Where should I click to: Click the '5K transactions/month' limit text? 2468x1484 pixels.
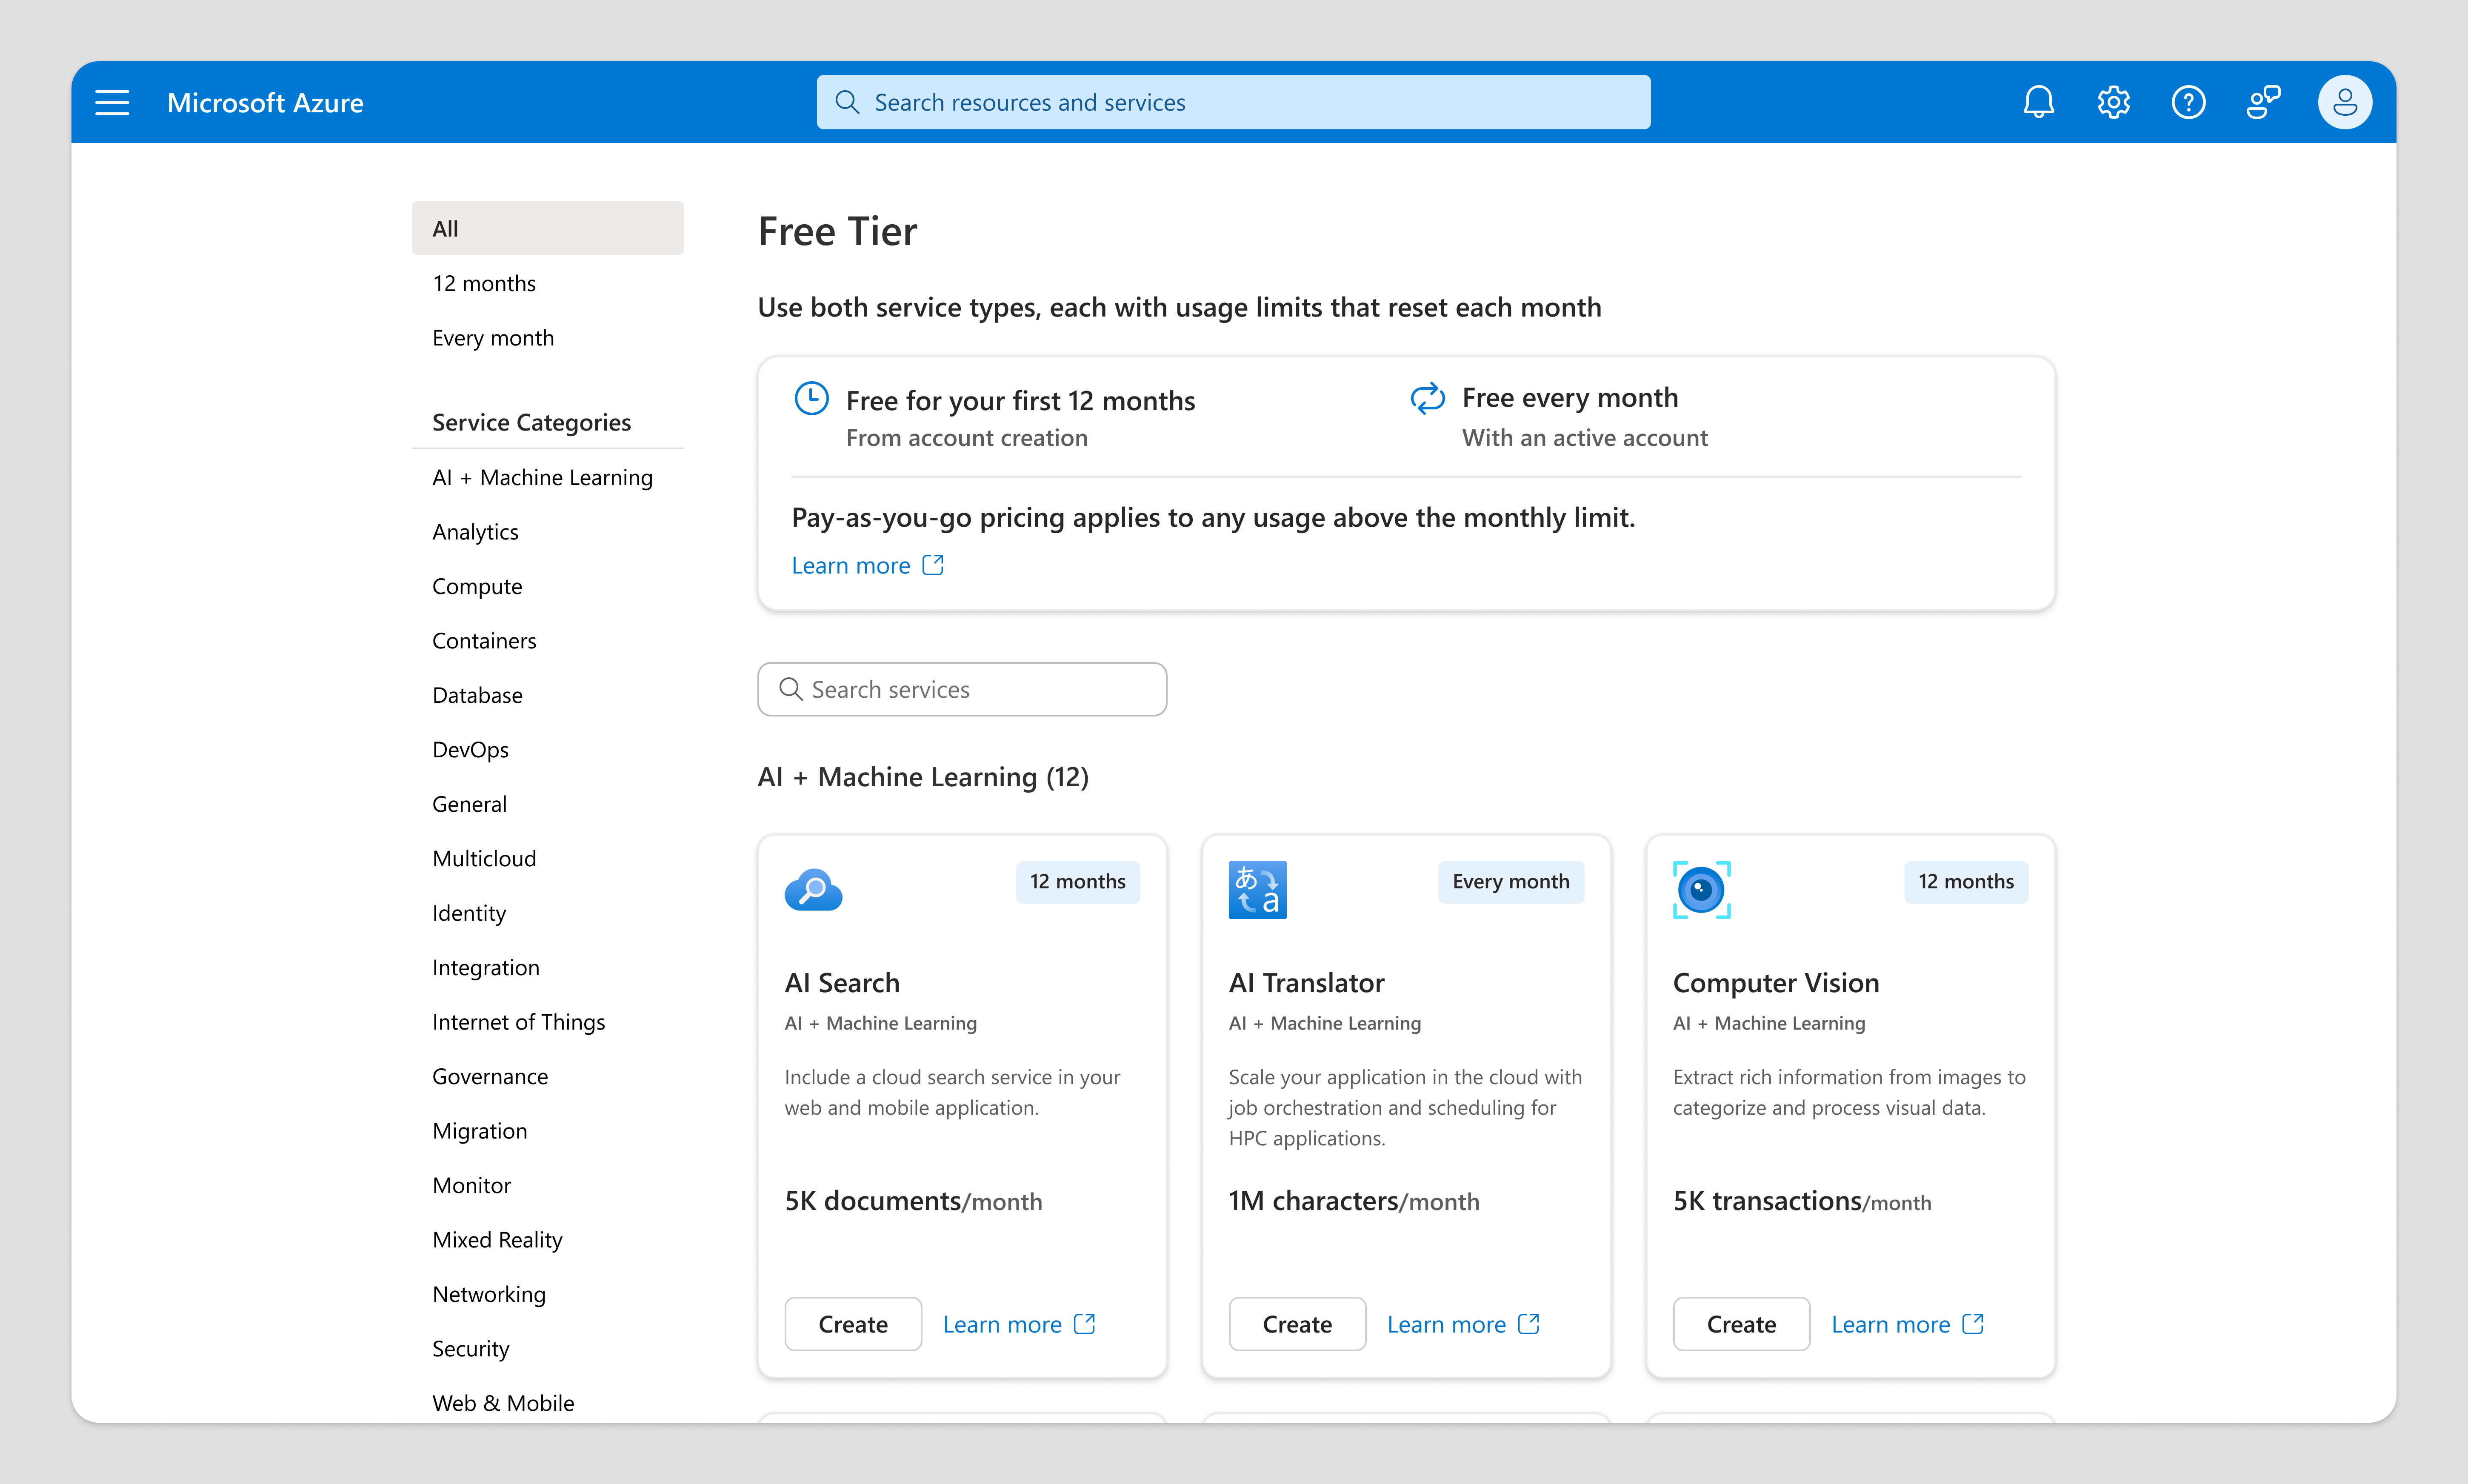click(x=1802, y=1201)
